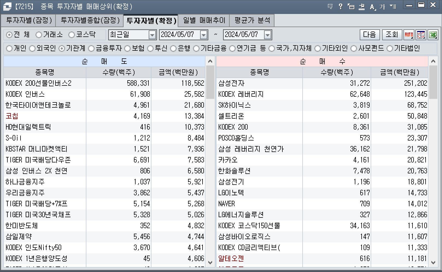Select the red 알테오젠 row
Image resolution: width=442 pixels, height=272 pixels.
tap(322, 259)
